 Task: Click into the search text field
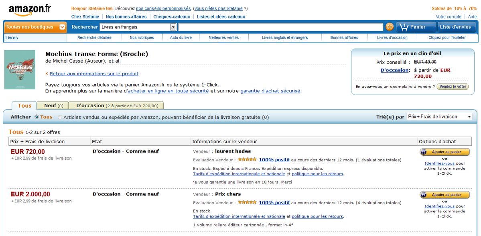point(280,27)
